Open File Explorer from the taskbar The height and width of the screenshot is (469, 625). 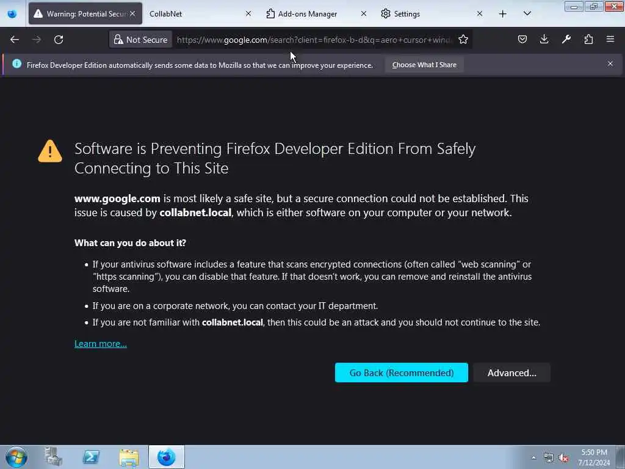coord(129,457)
